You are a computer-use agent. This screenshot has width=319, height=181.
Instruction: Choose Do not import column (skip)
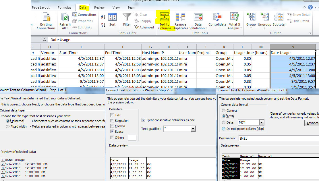coord(224,129)
